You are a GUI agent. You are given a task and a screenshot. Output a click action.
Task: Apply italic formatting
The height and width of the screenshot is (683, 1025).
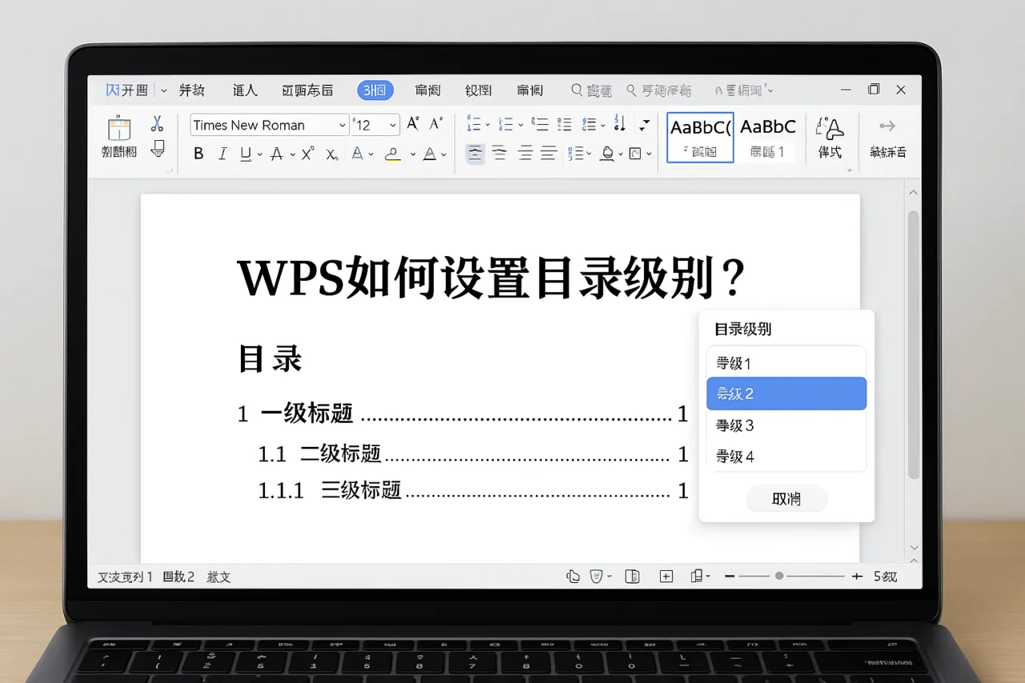(x=223, y=153)
